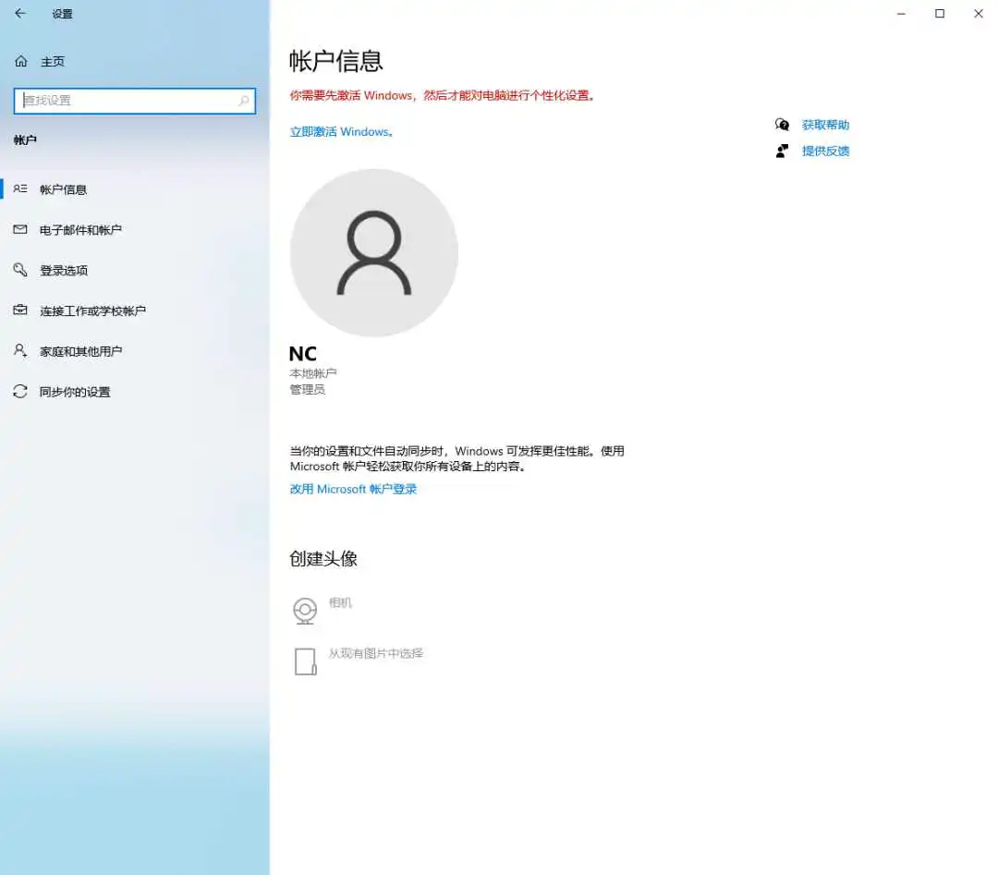Click the sync icon for 同步你的设置

[20, 392]
